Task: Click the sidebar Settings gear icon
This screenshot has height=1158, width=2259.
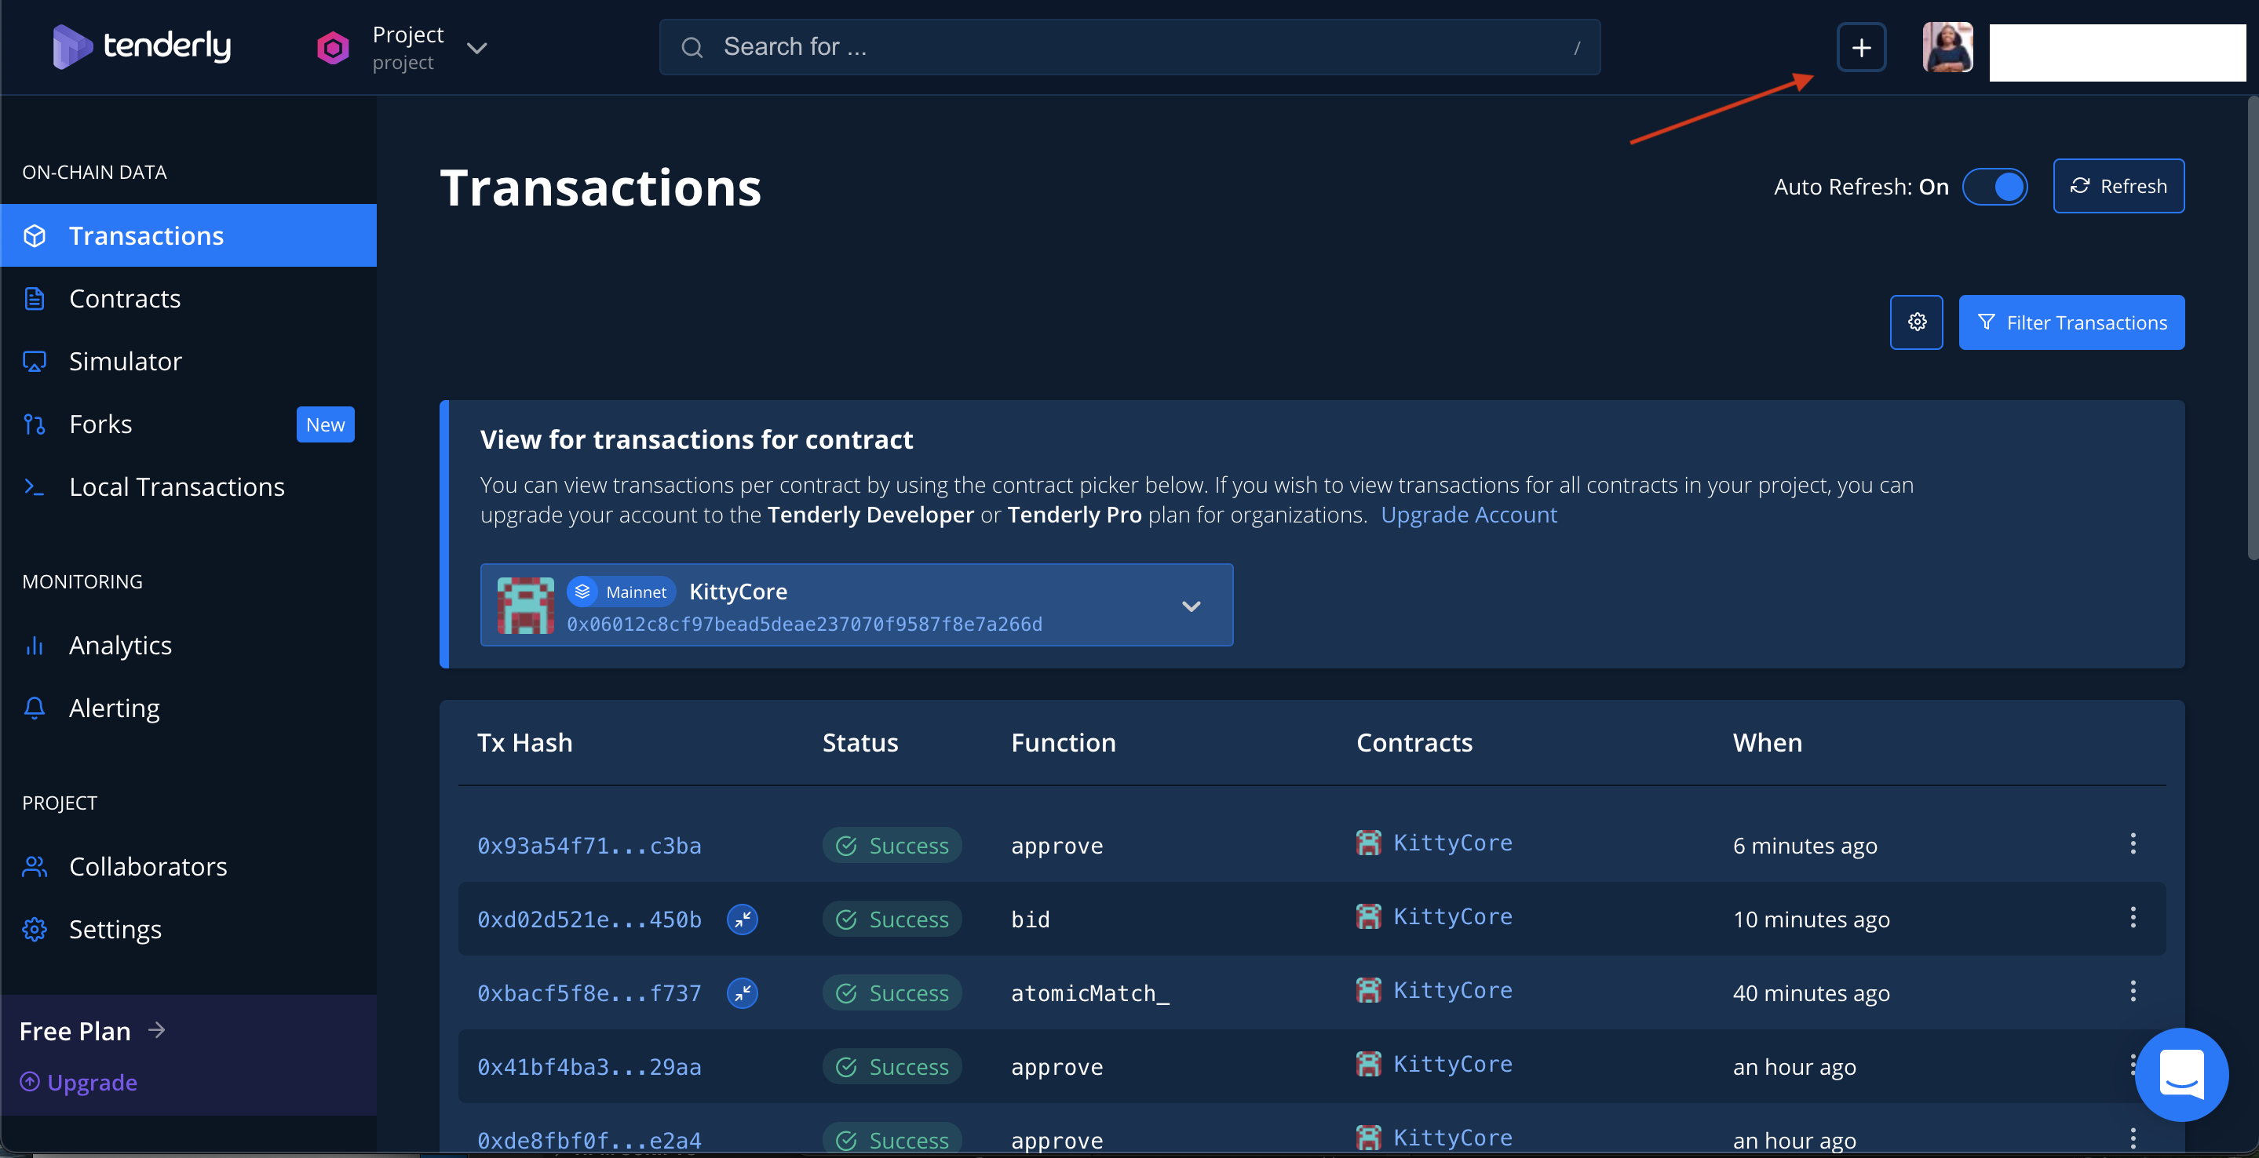Action: pyautogui.click(x=35, y=929)
